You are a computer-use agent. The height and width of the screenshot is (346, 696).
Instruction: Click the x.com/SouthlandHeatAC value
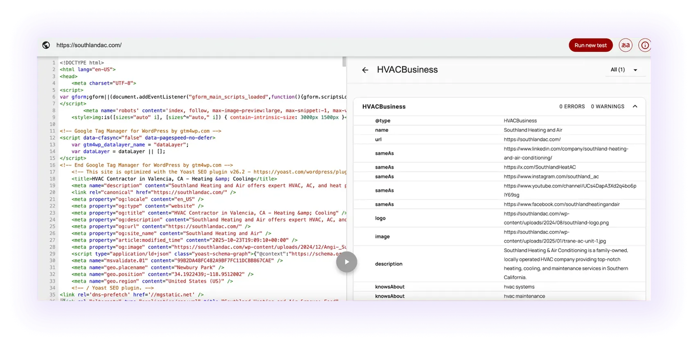(x=540, y=167)
